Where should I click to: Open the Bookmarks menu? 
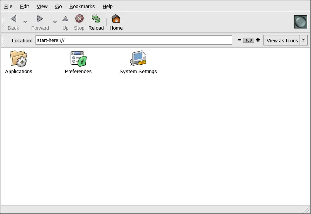click(82, 6)
